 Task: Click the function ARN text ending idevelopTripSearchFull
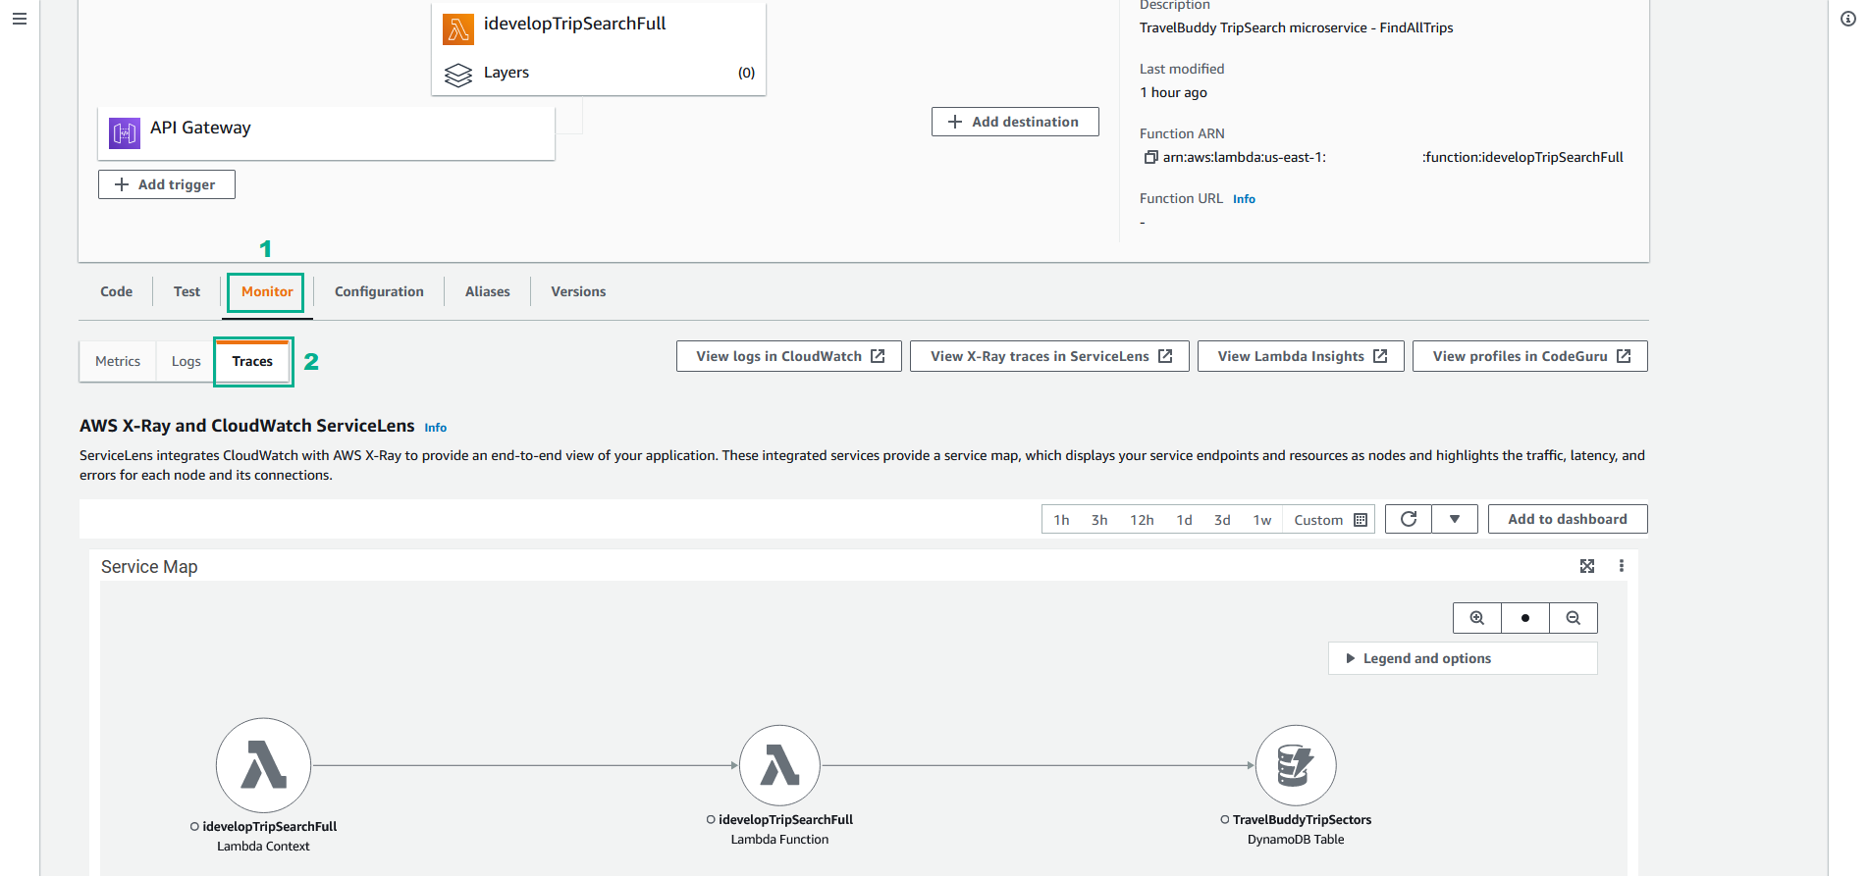point(1393,157)
